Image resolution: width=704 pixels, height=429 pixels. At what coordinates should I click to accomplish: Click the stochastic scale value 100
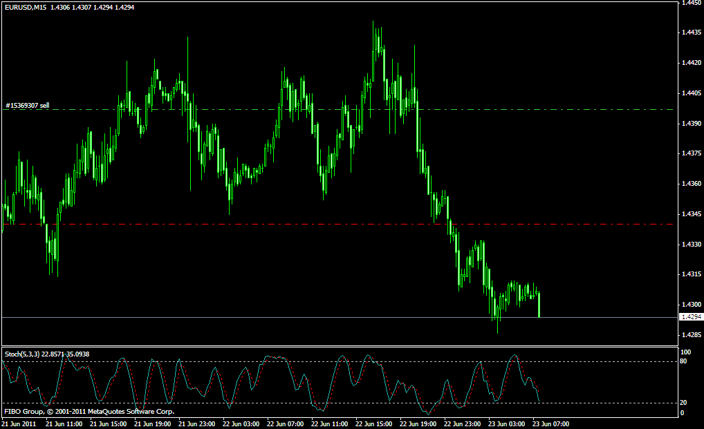[x=685, y=352]
